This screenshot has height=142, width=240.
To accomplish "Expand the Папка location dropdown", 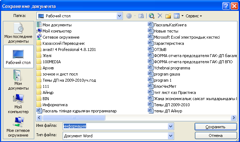I will pos(119,16).
